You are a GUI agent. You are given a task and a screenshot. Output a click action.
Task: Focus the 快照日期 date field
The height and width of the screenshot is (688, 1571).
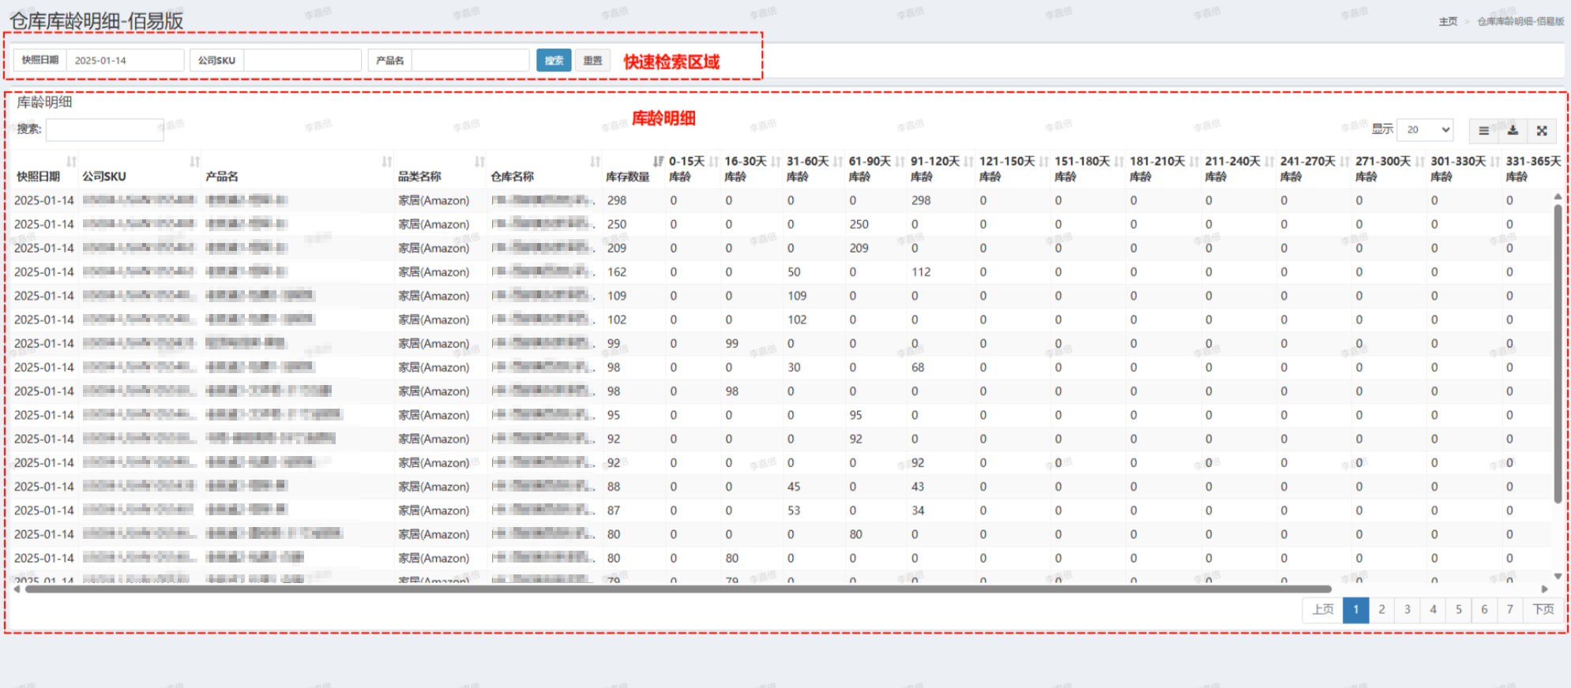(x=125, y=60)
